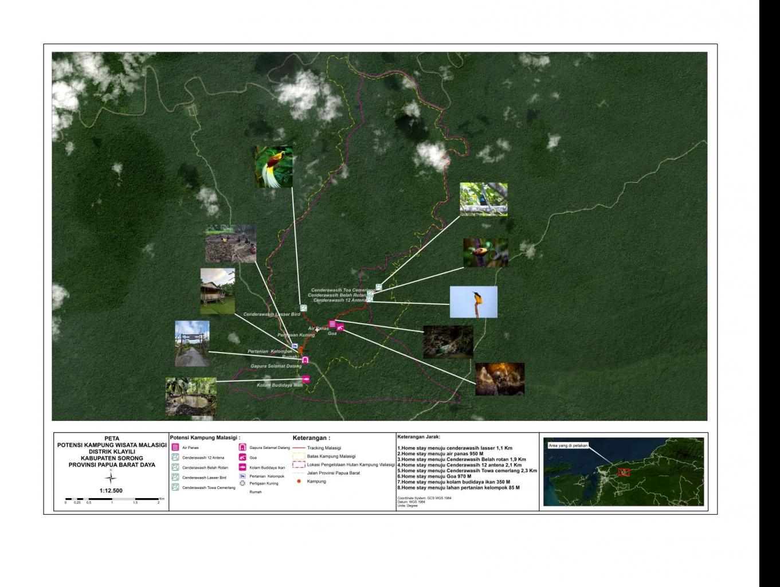Click the 'Gapura Selamat Datang' map label
This screenshot has height=587, width=780.
tap(276, 366)
